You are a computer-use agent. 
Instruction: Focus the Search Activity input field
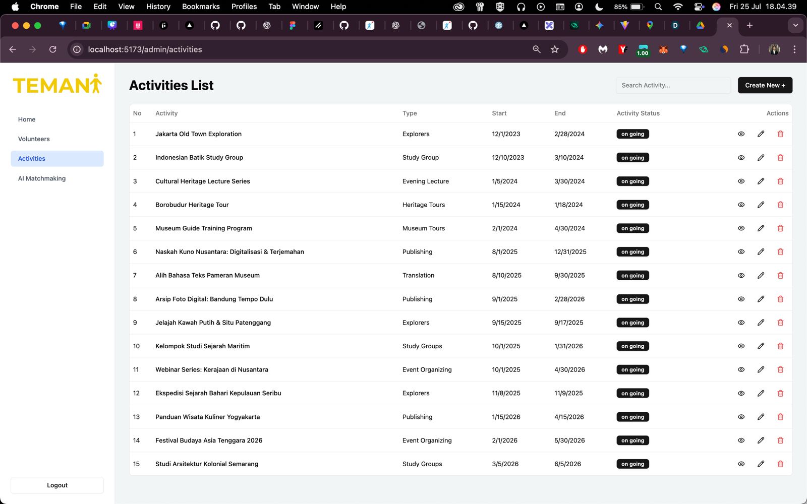673,85
